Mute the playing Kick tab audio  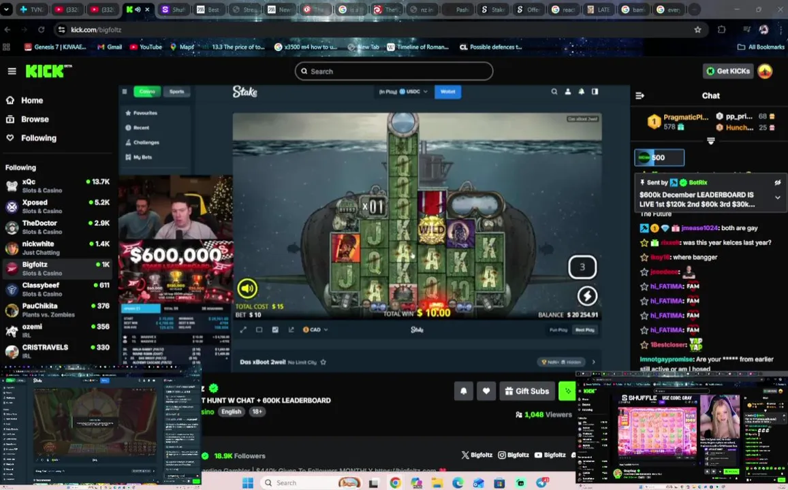pos(138,10)
